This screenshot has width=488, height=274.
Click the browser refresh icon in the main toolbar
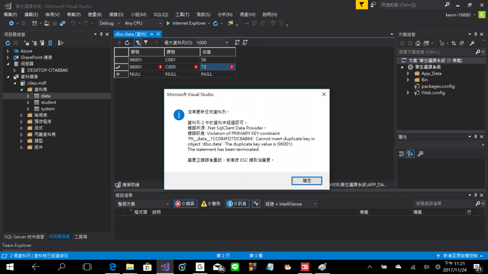pyautogui.click(x=215, y=23)
